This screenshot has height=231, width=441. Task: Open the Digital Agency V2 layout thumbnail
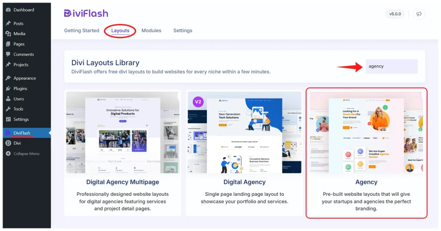(244, 132)
